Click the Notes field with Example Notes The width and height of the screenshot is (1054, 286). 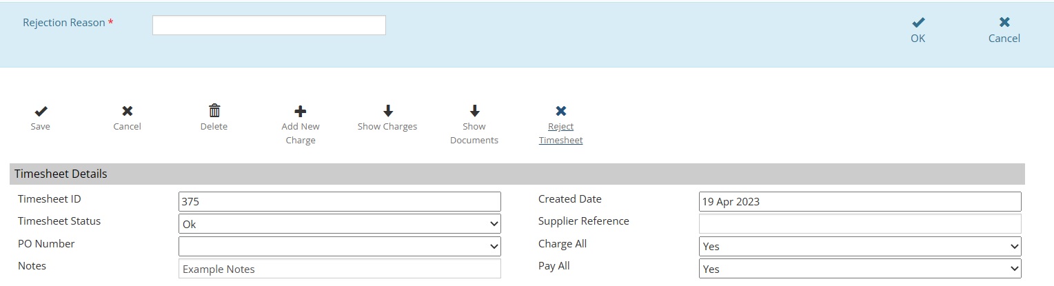click(x=340, y=269)
